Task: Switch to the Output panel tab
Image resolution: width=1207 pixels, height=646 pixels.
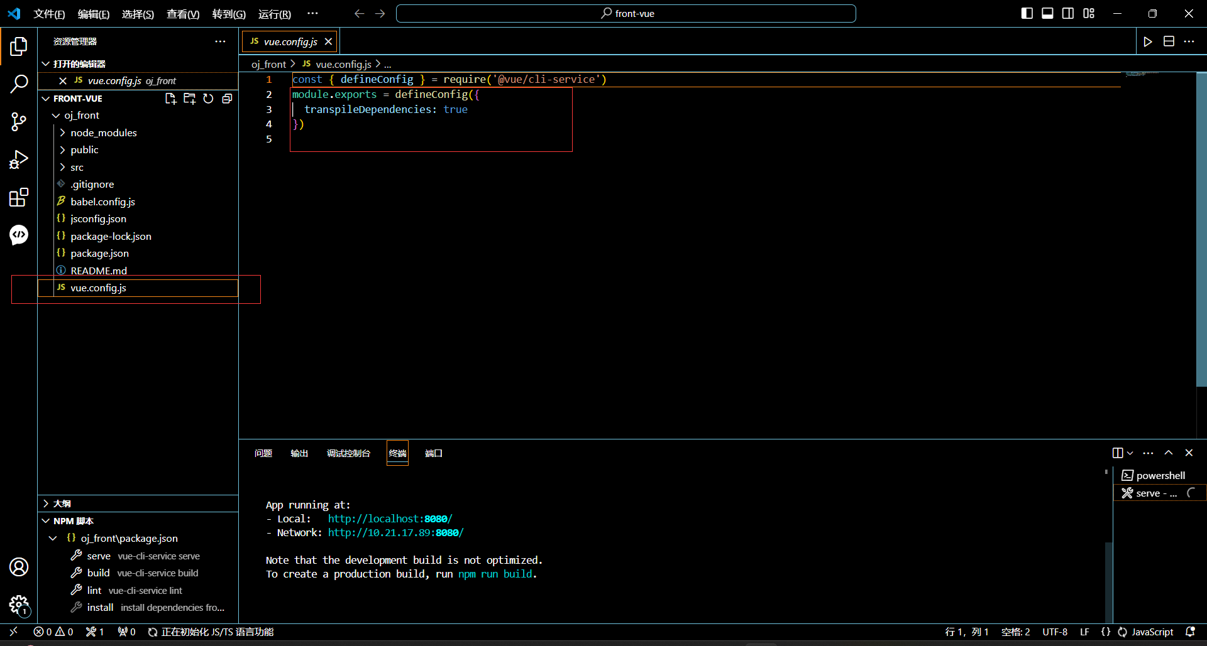Action: [299, 453]
